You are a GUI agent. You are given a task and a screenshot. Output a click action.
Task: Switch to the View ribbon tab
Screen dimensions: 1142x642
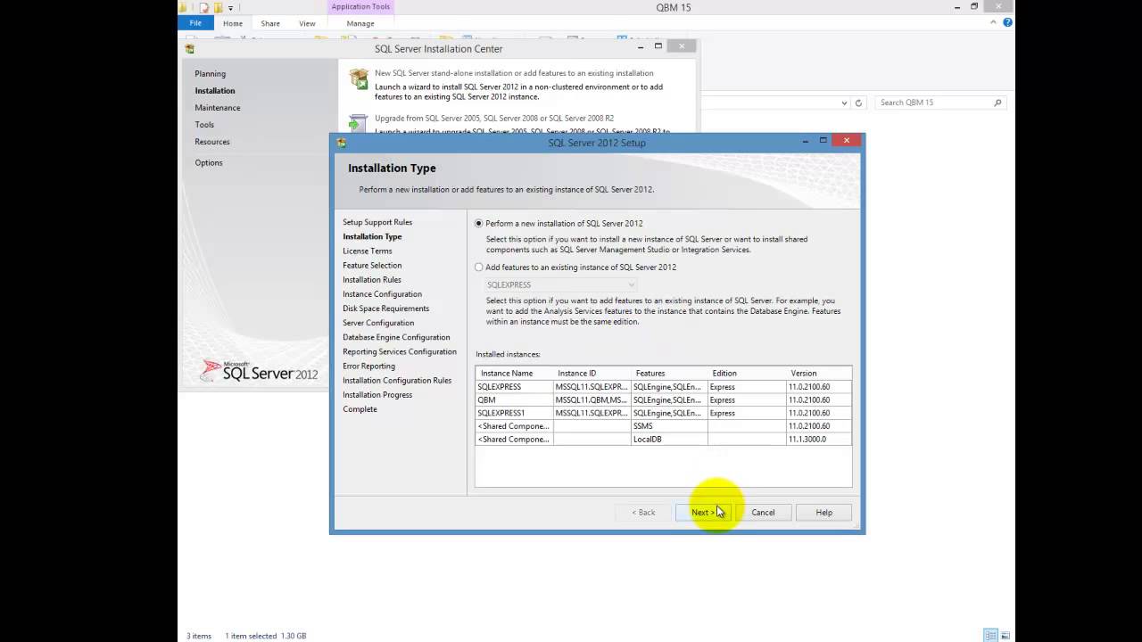(307, 24)
